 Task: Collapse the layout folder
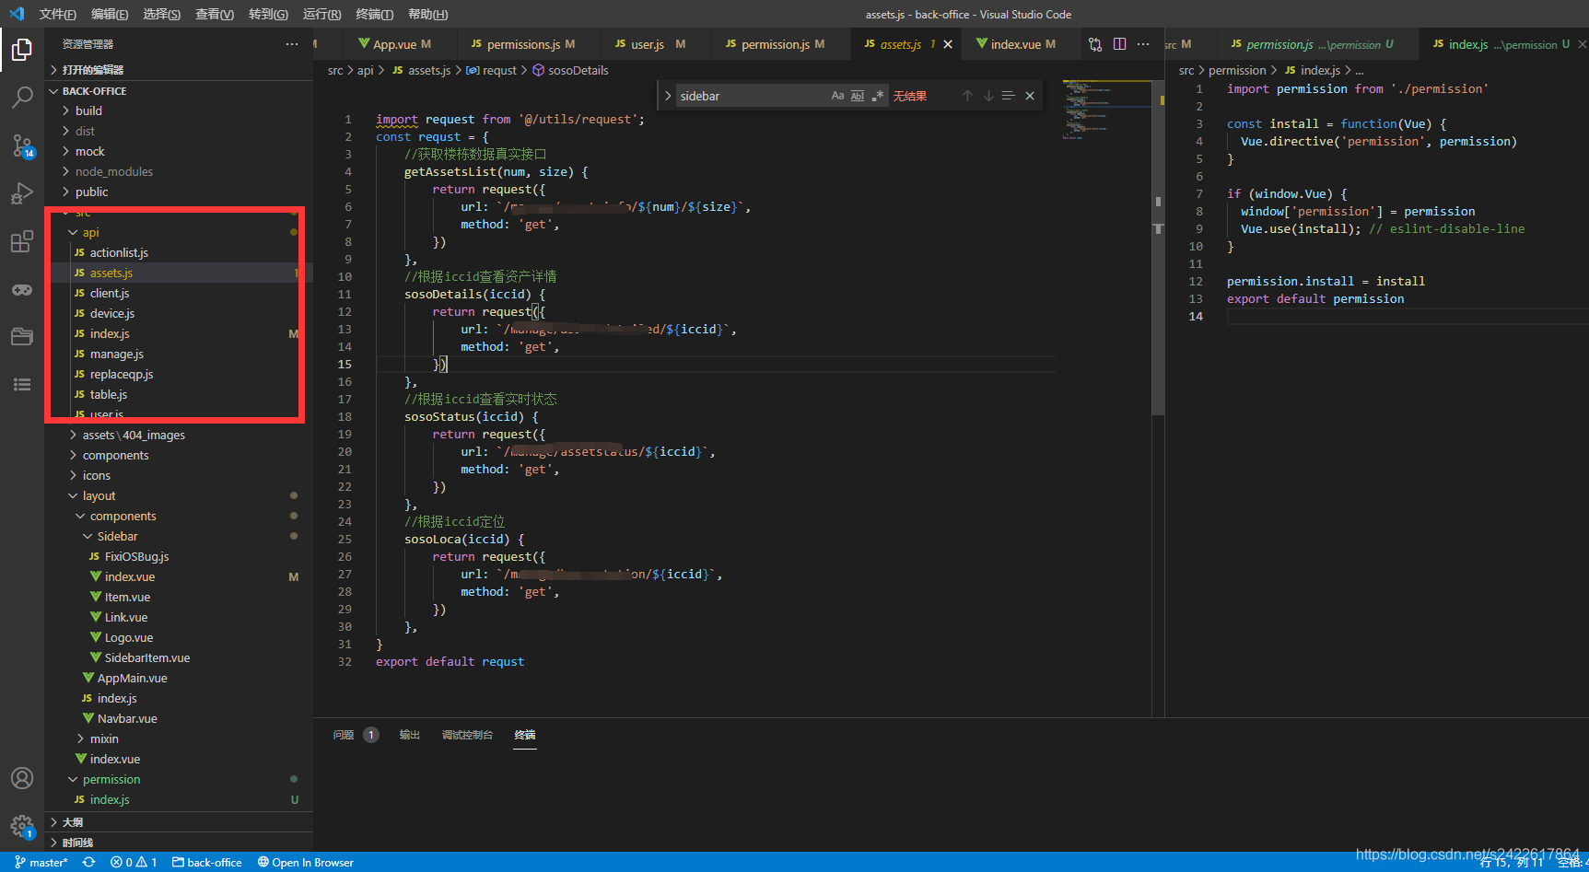coord(179,495)
